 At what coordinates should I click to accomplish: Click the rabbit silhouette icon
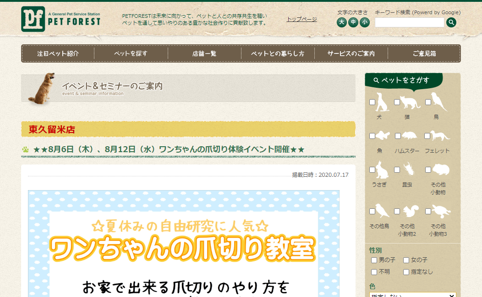pyautogui.click(x=383, y=170)
